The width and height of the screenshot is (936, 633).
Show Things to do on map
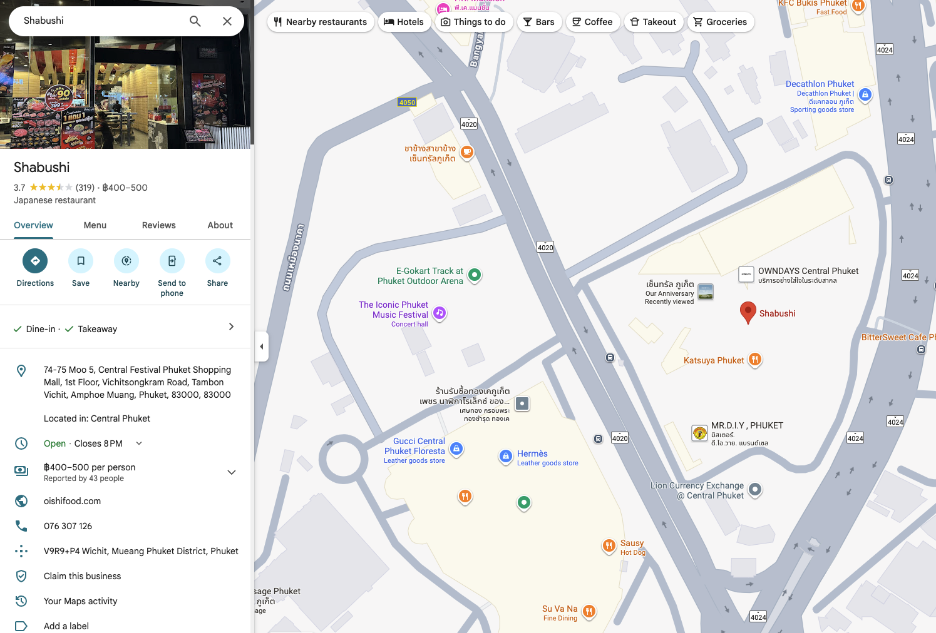[x=474, y=22]
